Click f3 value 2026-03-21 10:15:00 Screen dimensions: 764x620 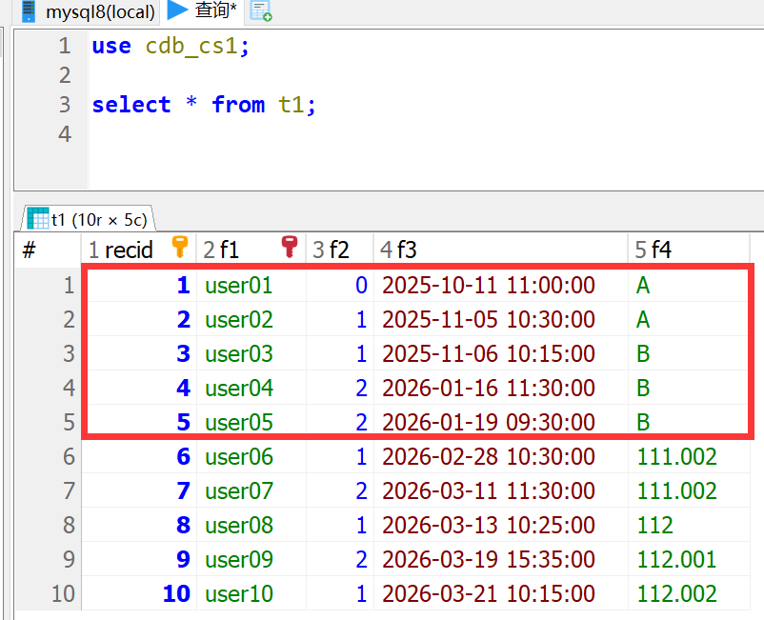point(489,593)
